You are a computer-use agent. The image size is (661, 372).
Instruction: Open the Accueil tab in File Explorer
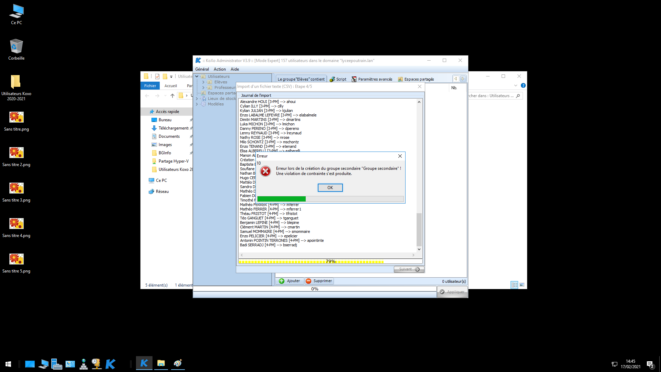[171, 86]
